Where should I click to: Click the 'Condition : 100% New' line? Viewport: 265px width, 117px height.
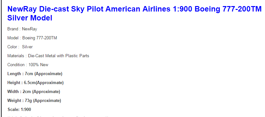pyautogui.click(x=28, y=65)
